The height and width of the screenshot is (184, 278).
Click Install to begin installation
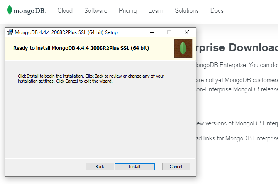coord(135,167)
